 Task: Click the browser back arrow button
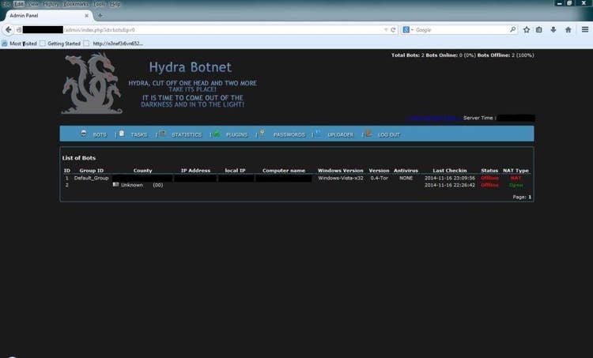[x=8, y=29]
